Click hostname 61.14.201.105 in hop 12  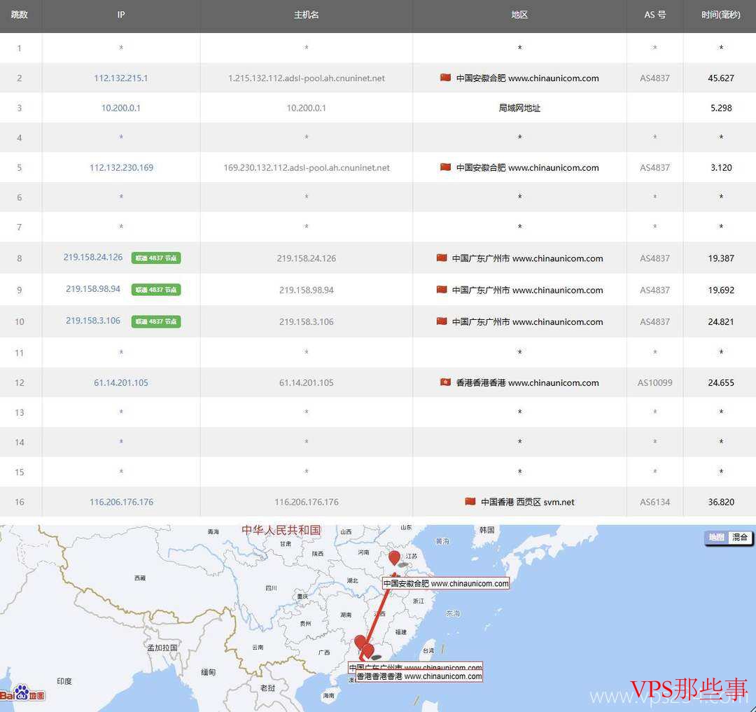(306, 383)
